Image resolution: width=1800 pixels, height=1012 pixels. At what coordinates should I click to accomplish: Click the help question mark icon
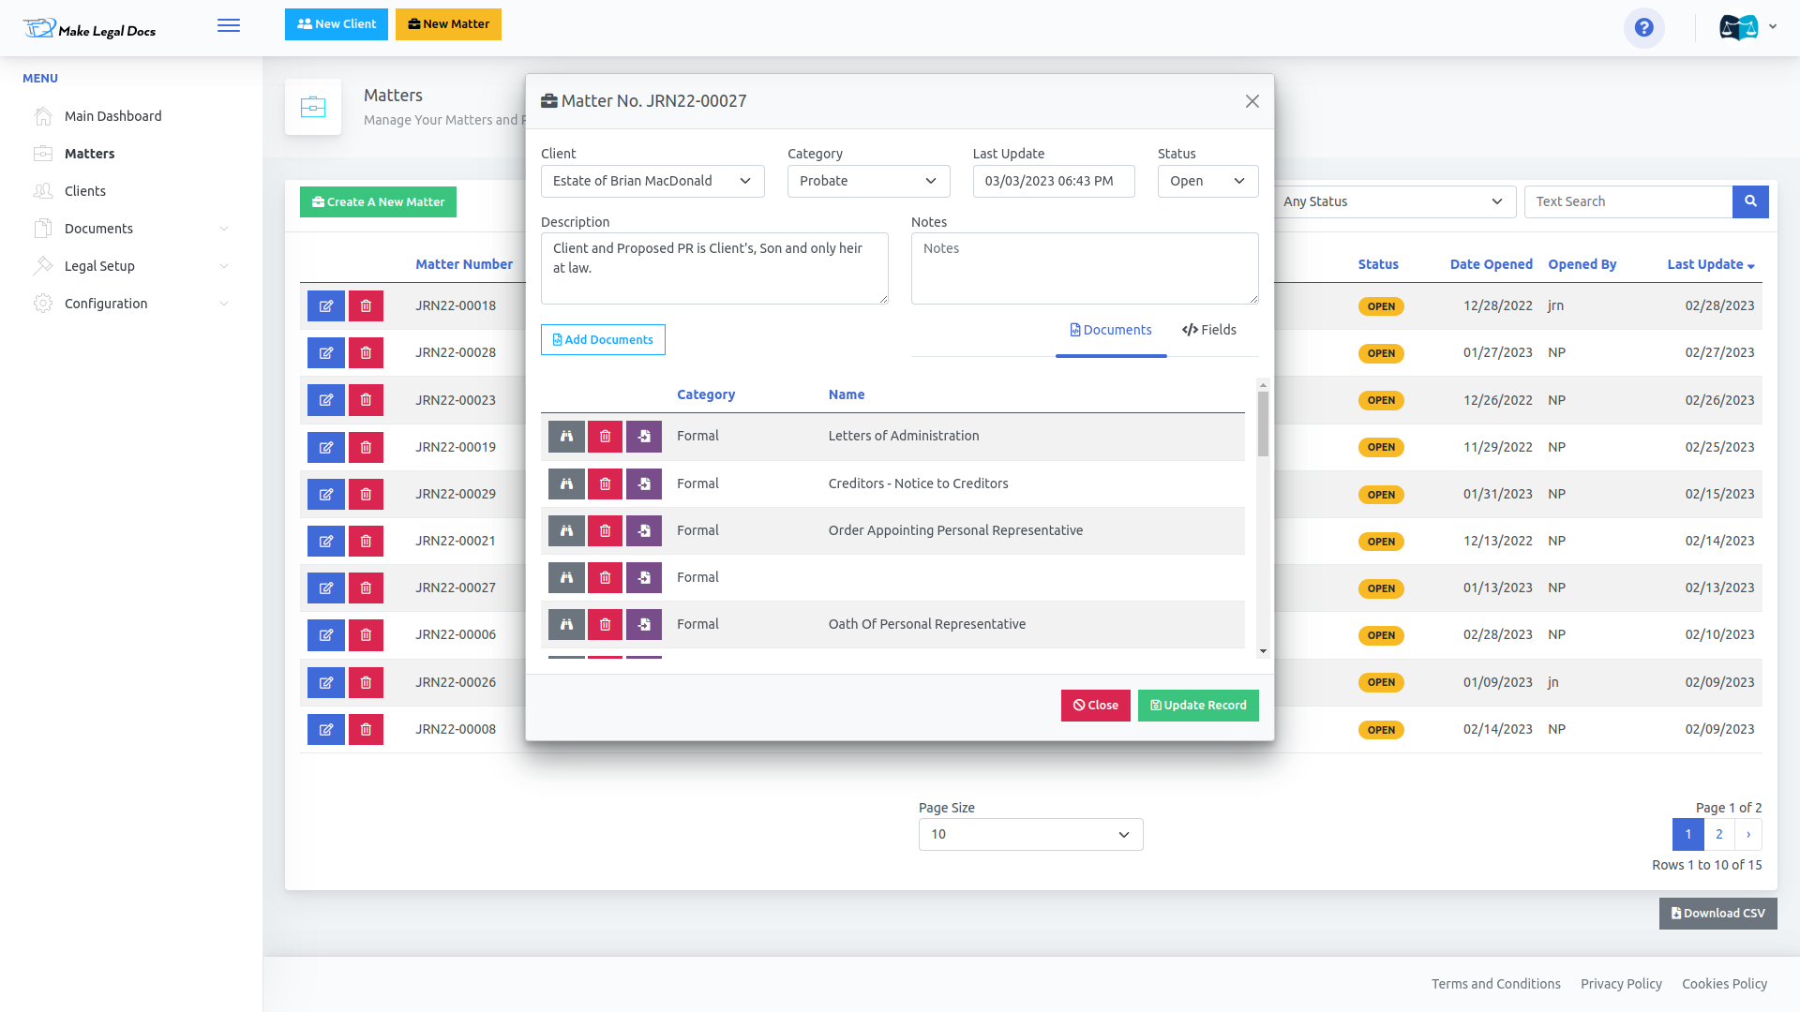(x=1643, y=28)
